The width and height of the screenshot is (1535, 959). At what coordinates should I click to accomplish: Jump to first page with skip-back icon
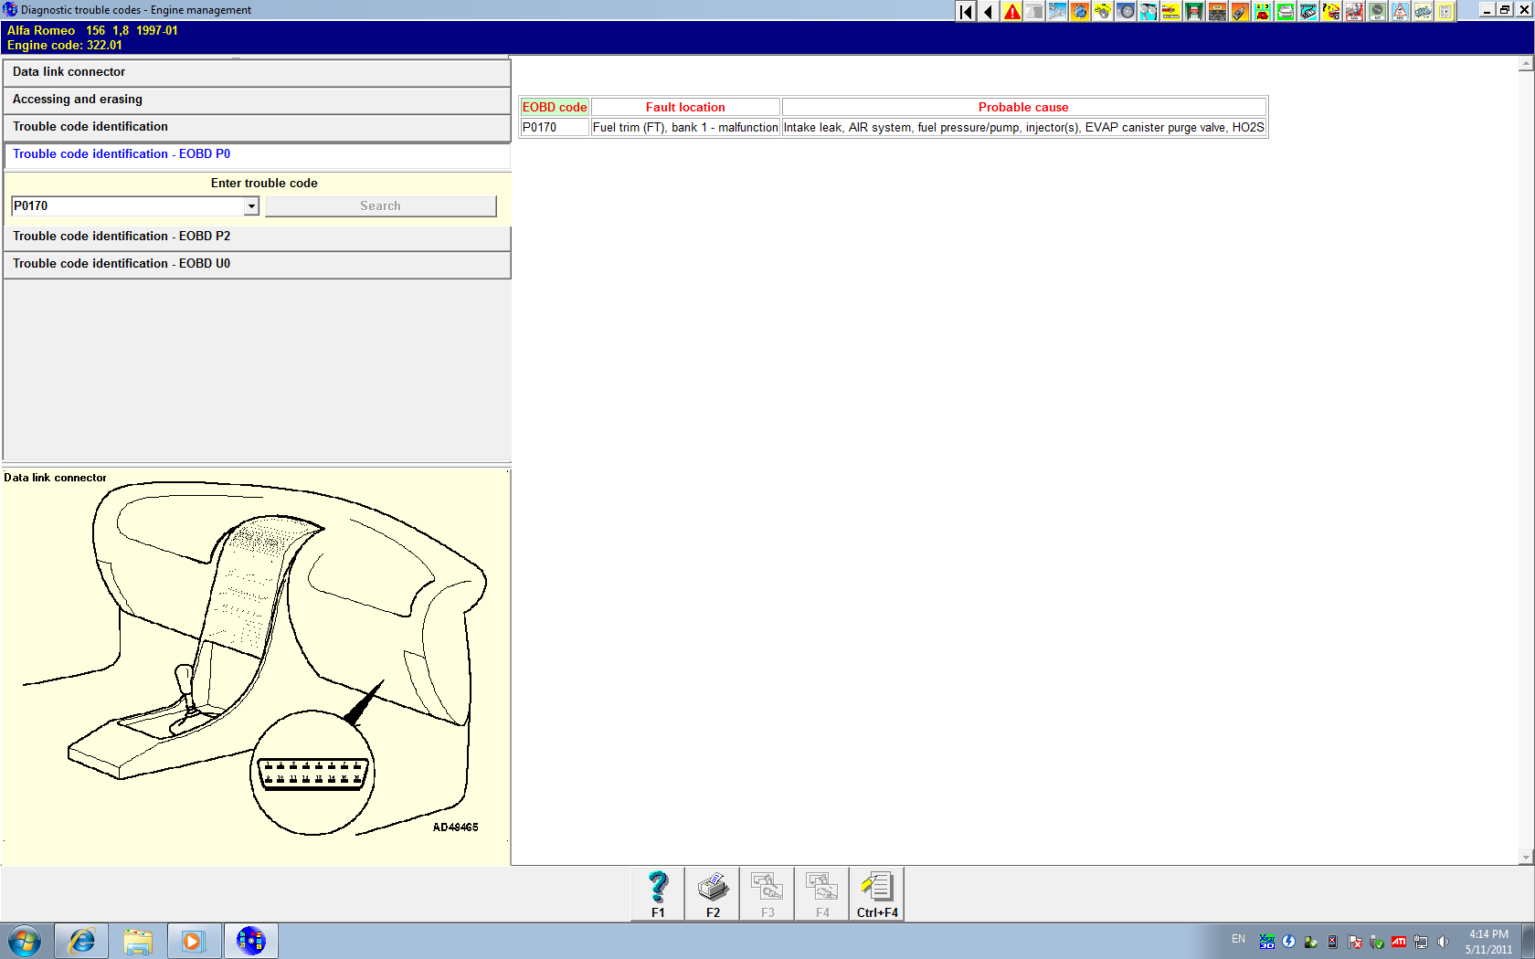tap(966, 11)
